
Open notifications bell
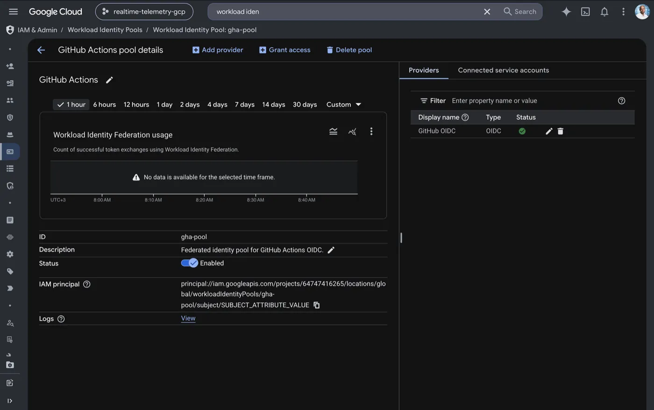tap(604, 12)
